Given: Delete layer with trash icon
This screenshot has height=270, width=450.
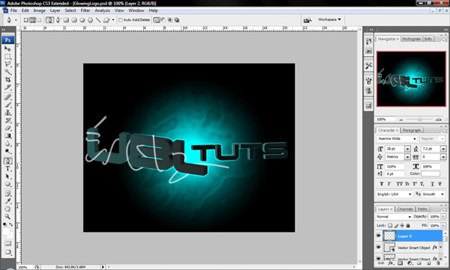Looking at the screenshot, I should coord(438,263).
